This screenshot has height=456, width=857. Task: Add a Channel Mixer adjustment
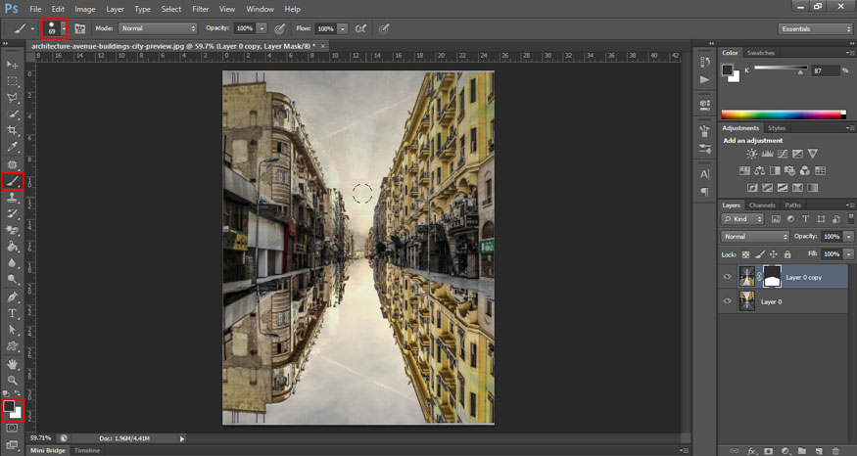point(804,171)
